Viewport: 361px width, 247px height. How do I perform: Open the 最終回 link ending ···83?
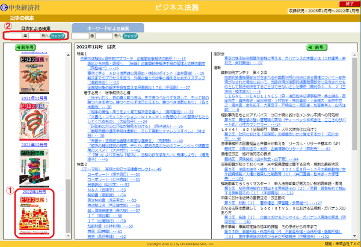[x=277, y=149]
